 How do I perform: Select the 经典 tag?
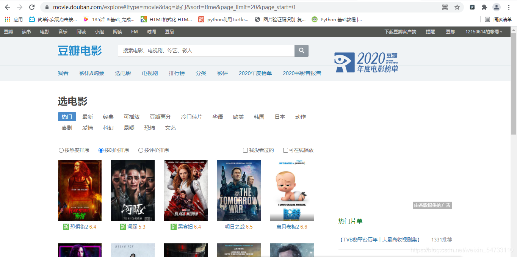tap(108, 117)
